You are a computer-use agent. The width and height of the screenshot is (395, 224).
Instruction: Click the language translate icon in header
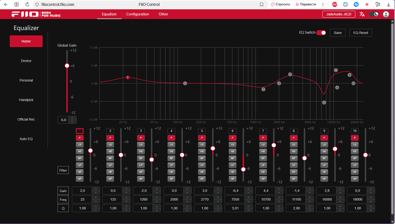point(362,14)
